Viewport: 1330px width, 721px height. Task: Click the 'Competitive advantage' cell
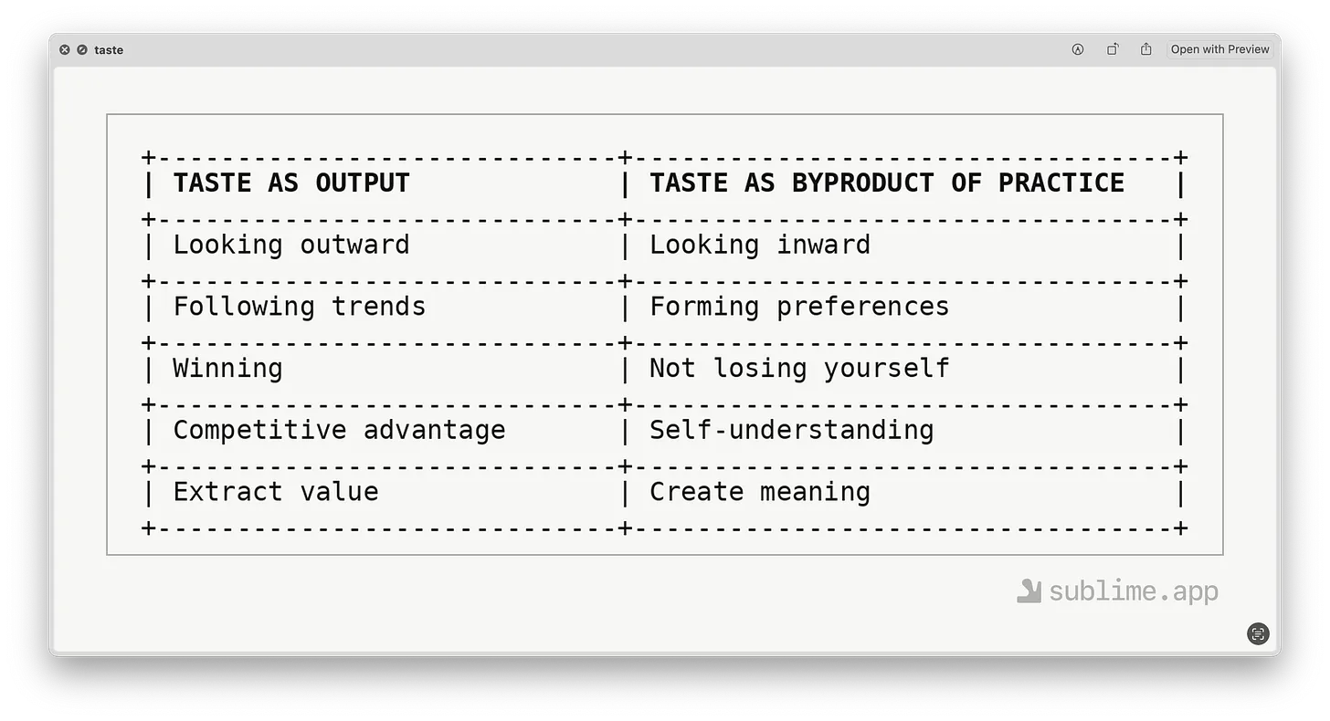pos(339,430)
